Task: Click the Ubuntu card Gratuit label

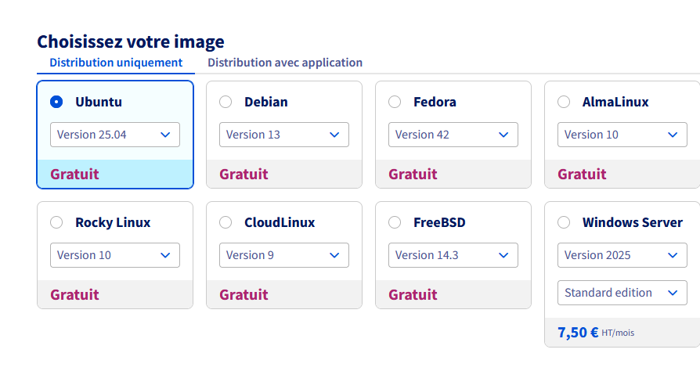Action: (x=74, y=174)
